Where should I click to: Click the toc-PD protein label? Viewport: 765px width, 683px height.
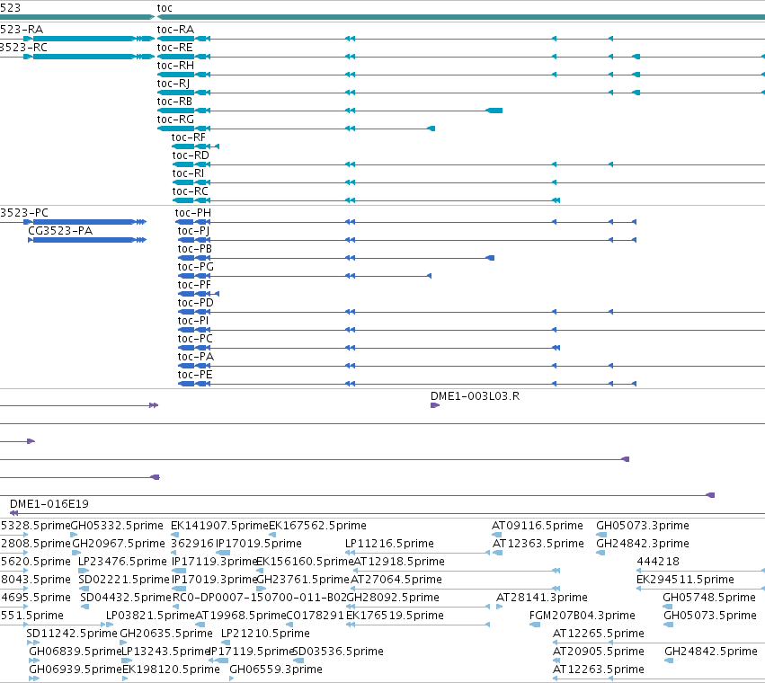click(x=196, y=303)
